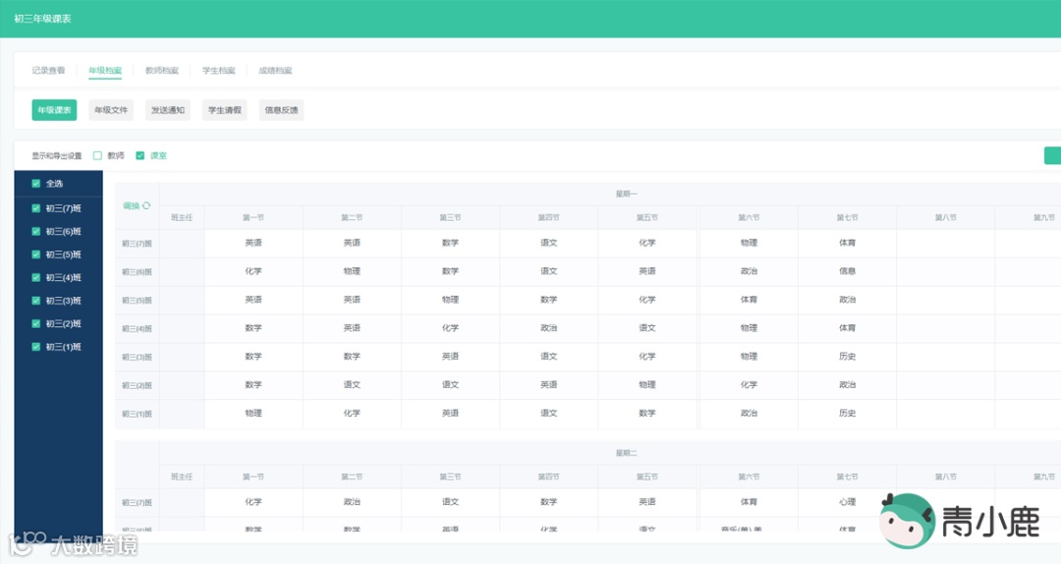Viewport: 1061px width, 564px height.
Task: Select Monday 初三(7)班 第一节 英语 cell
Action: coord(253,243)
